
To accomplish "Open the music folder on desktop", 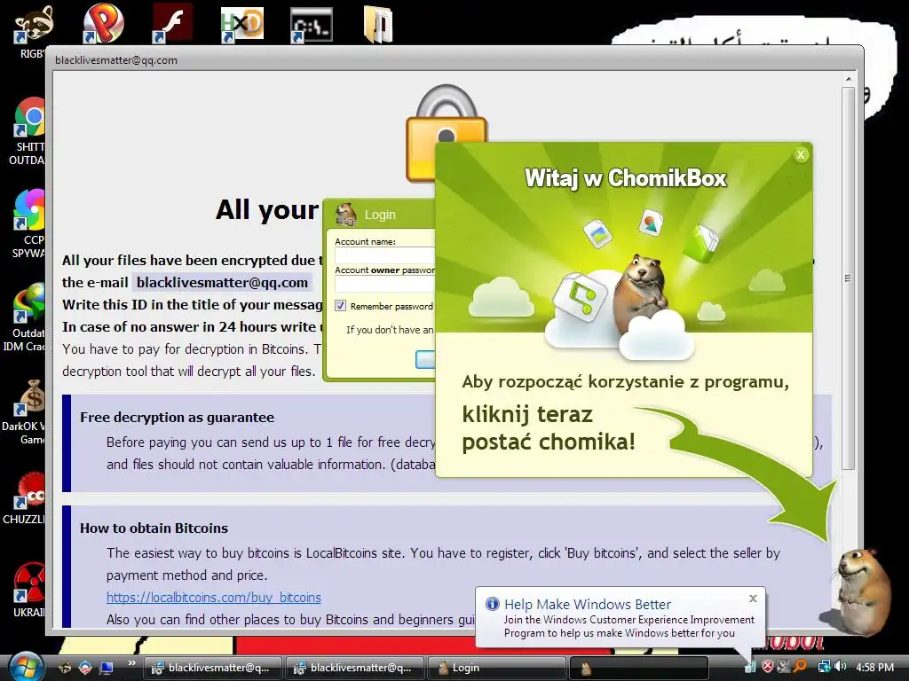I will click(x=378, y=25).
